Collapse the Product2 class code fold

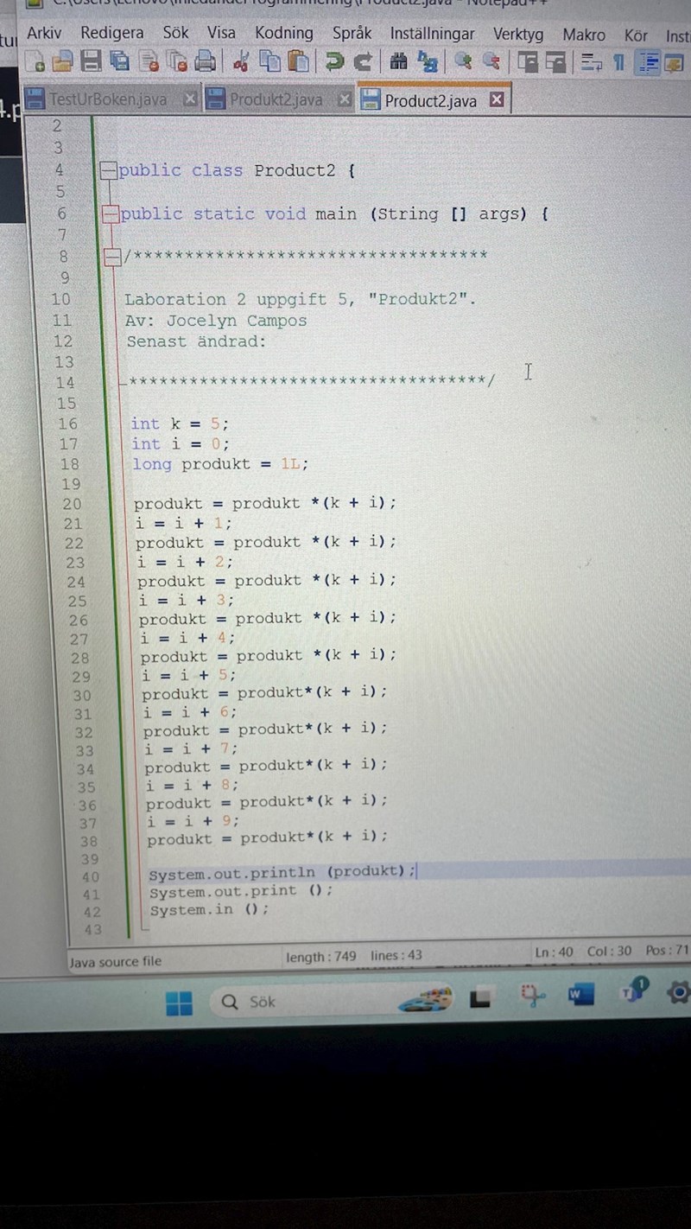coord(109,170)
